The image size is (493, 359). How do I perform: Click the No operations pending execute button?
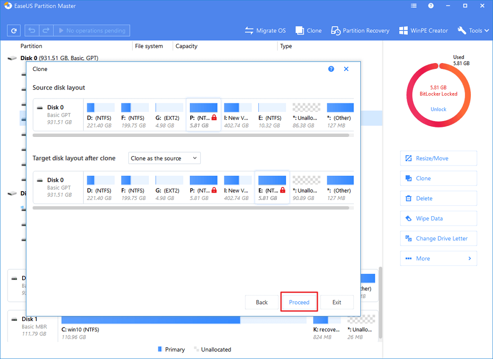point(92,31)
